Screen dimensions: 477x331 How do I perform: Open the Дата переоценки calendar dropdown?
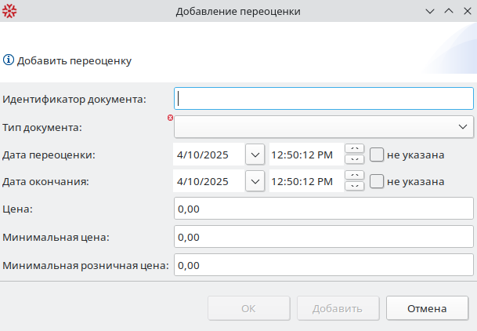point(255,155)
